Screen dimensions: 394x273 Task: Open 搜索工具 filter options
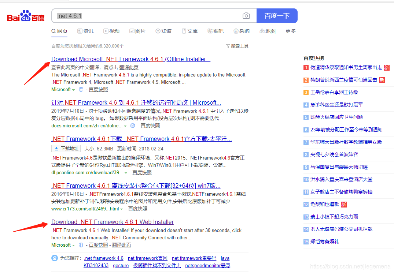(x=237, y=46)
